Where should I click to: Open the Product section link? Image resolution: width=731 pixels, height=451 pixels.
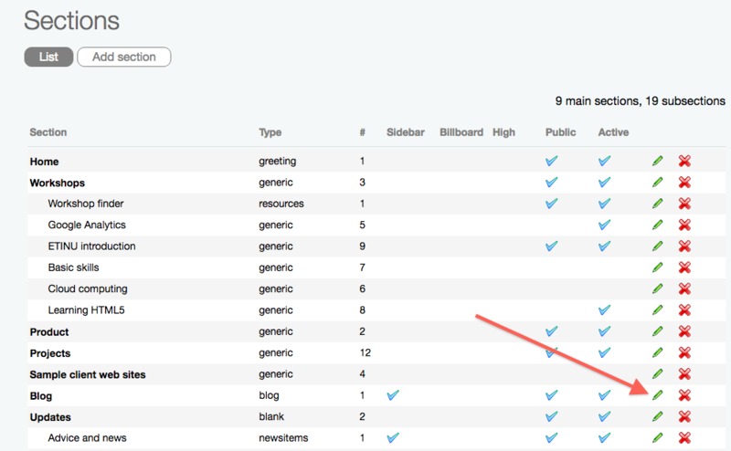(x=49, y=331)
